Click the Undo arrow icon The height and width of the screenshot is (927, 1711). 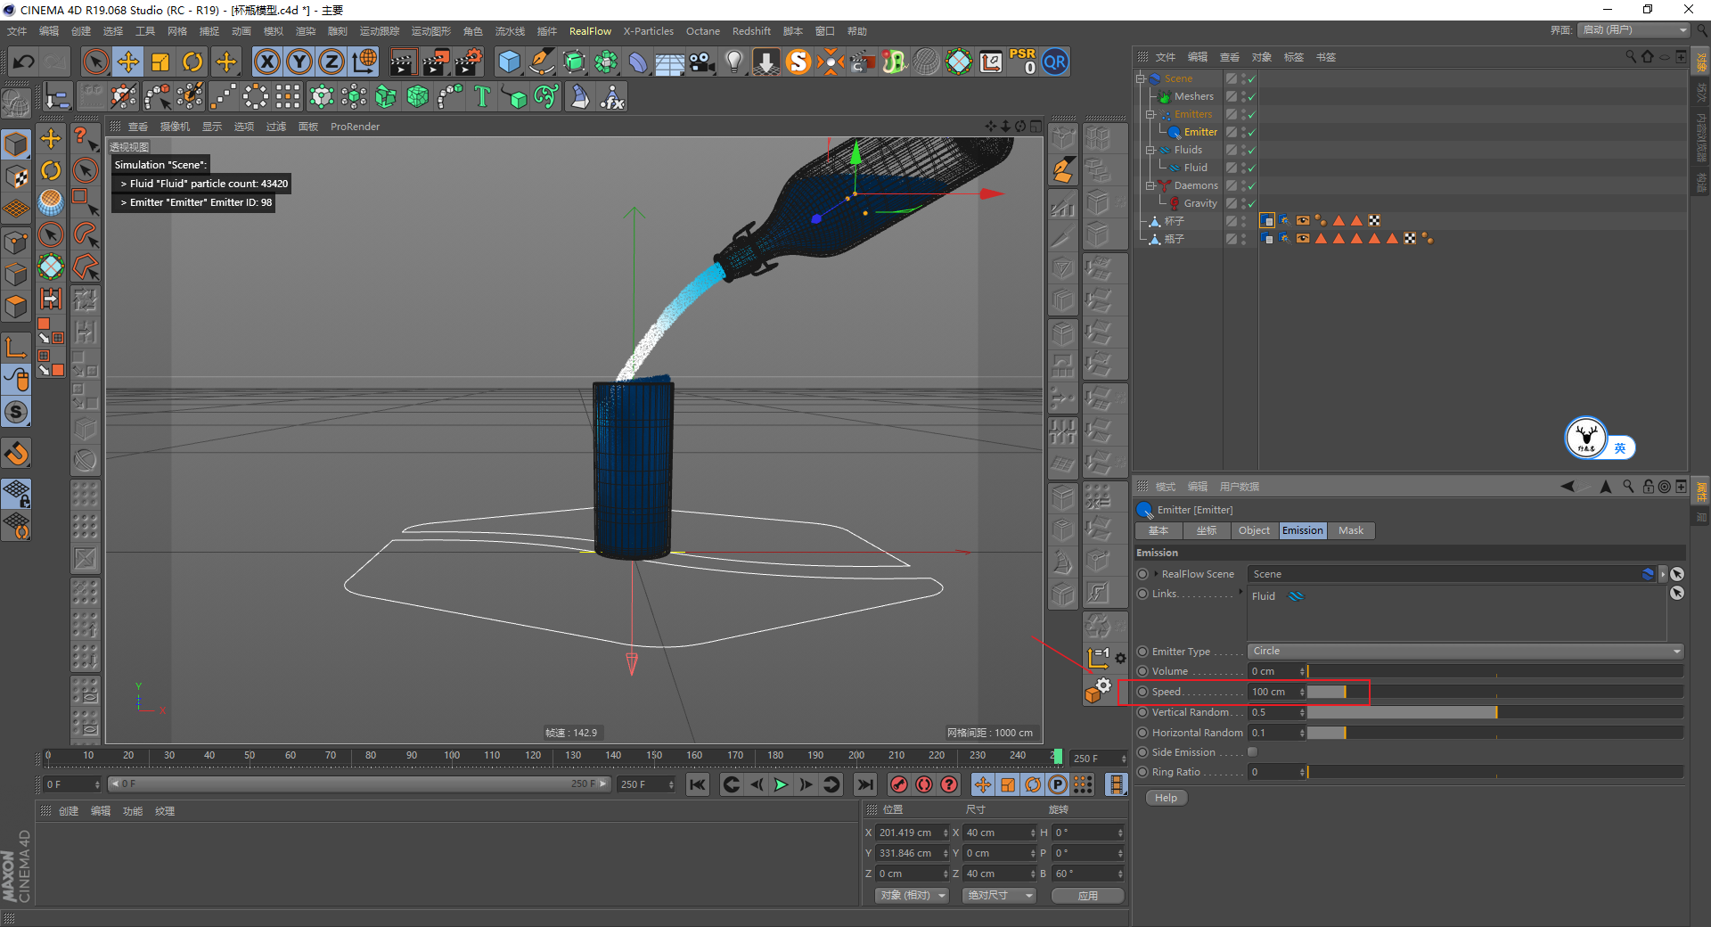point(24,62)
